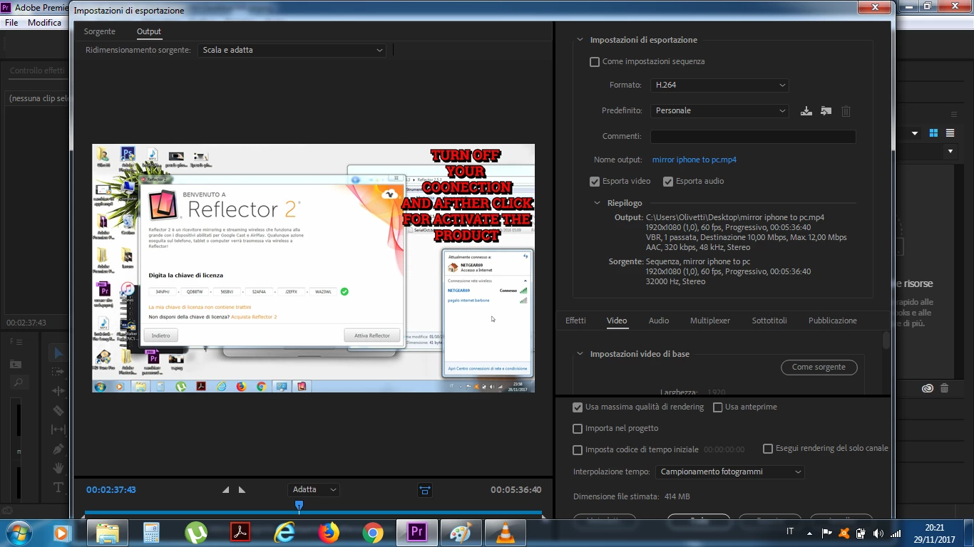This screenshot has height=547, width=974.
Task: Open the Audio tab
Action: (x=659, y=321)
